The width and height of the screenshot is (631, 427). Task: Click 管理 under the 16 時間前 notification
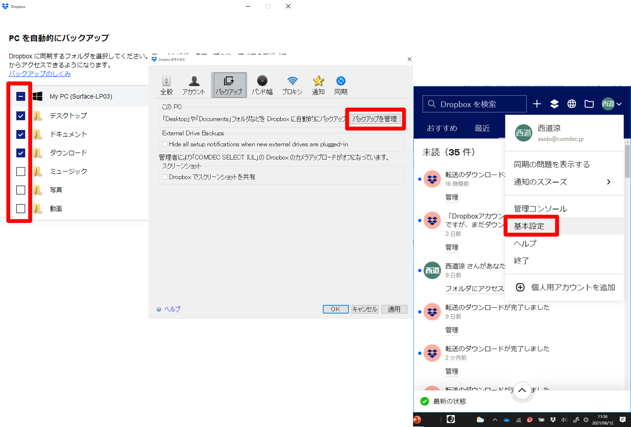(452, 197)
